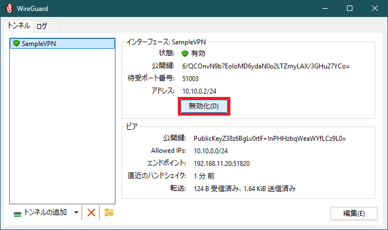Delete the selected tunnel with the red X icon
This screenshot has height=230, width=388.
tap(91, 212)
